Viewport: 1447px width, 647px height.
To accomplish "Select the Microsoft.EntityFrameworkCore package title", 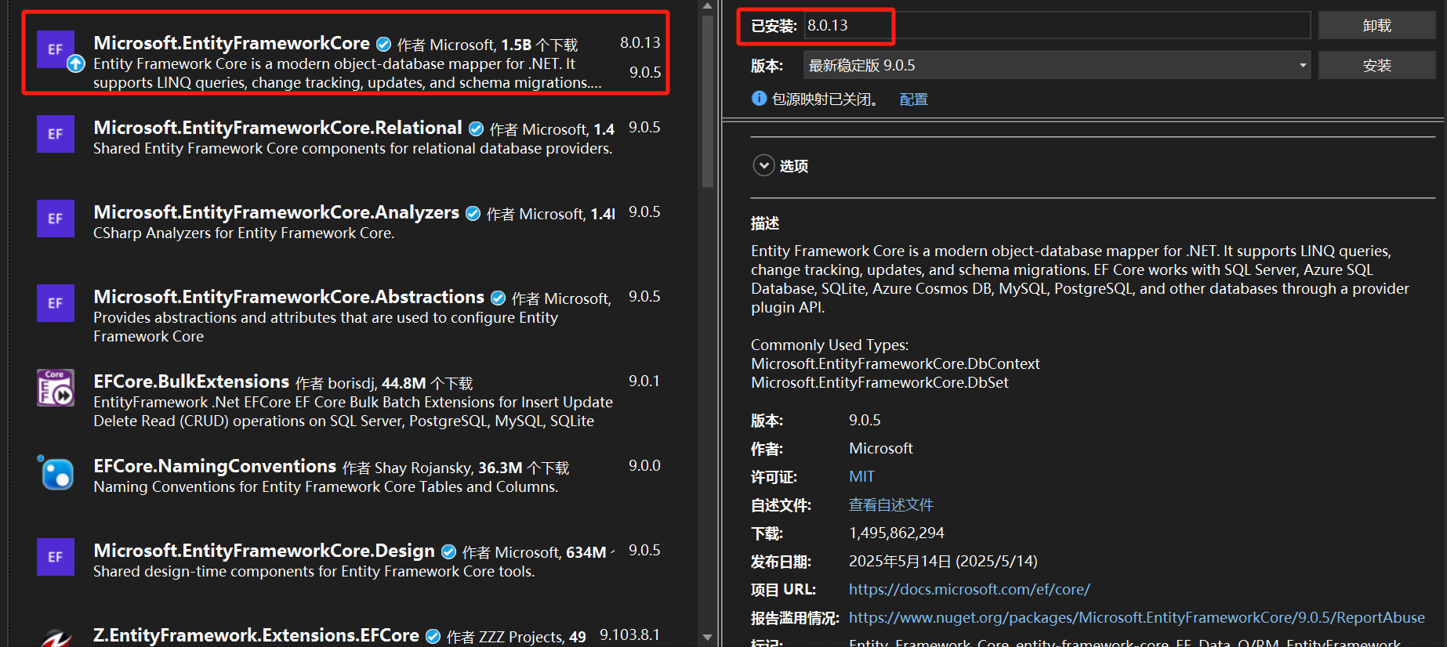I will tap(231, 43).
